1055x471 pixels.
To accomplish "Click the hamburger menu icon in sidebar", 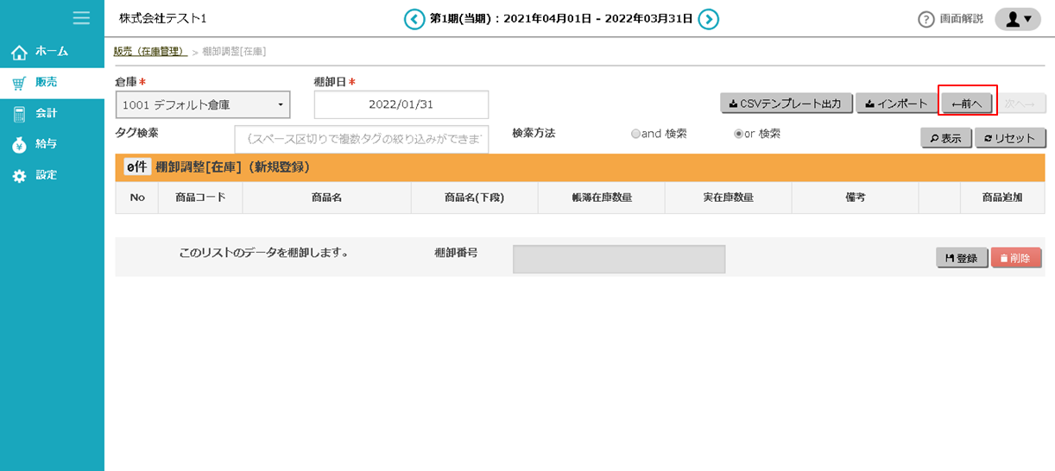I will [x=81, y=18].
